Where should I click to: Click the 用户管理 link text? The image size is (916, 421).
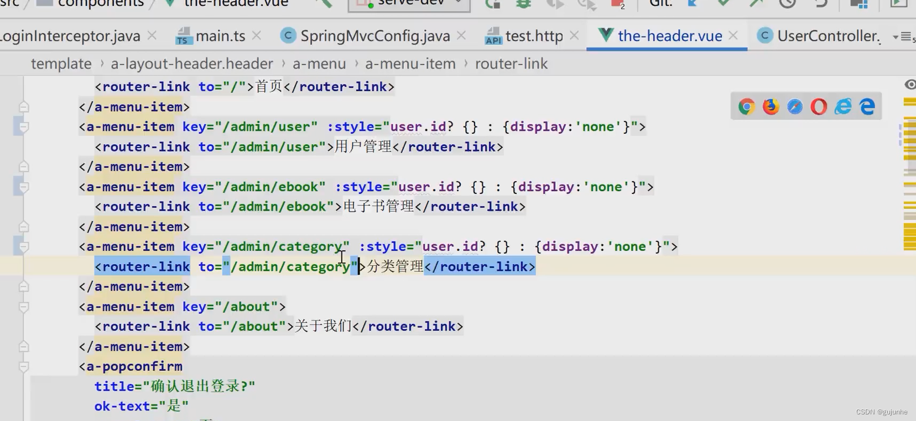point(363,147)
